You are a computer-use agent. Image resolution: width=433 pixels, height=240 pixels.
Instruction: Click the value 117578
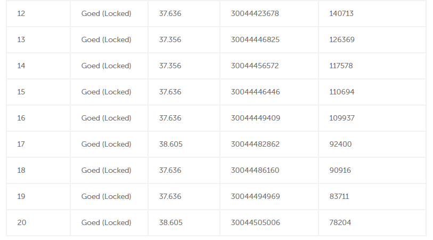[341, 66]
